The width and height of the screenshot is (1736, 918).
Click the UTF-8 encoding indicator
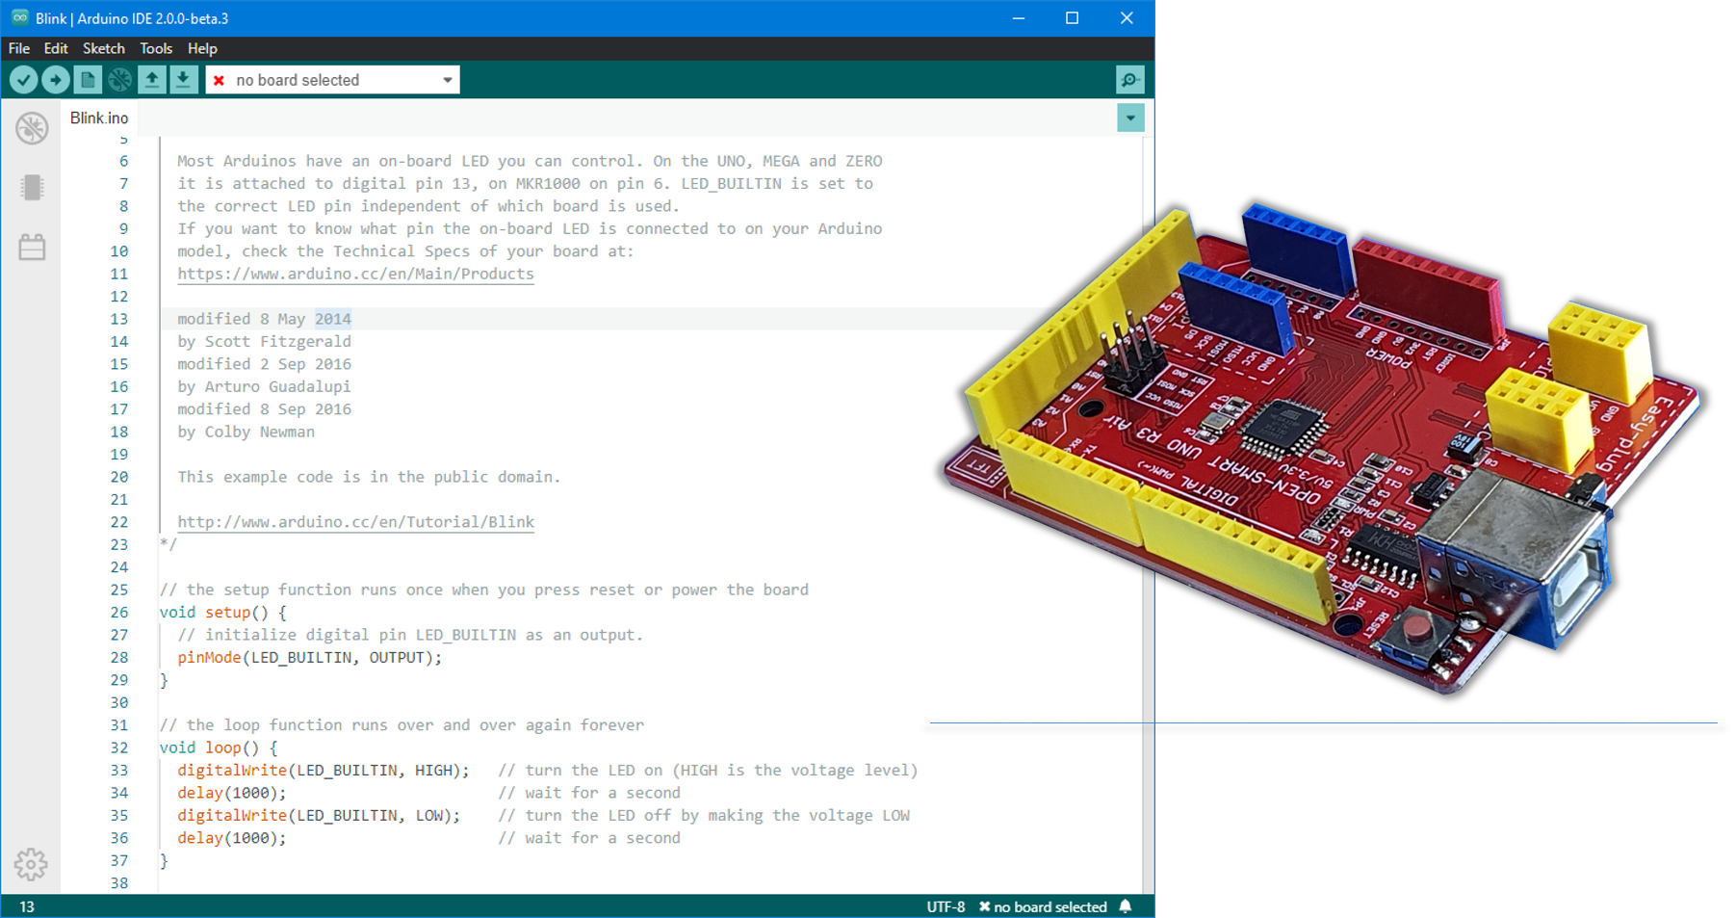945,905
